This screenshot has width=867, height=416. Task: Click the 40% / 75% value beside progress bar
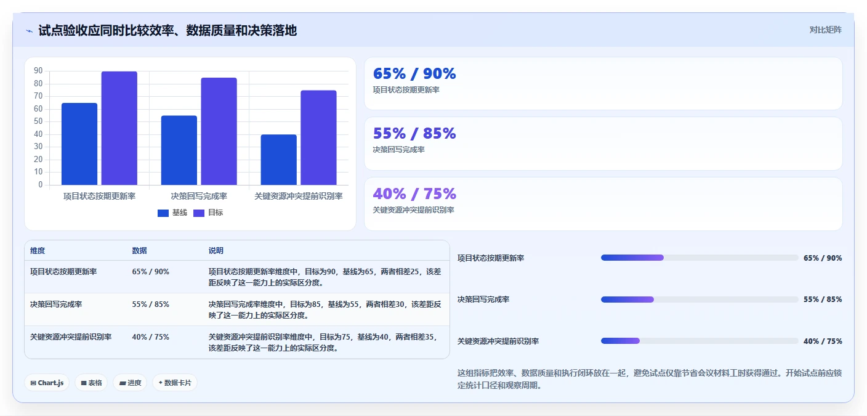click(823, 341)
